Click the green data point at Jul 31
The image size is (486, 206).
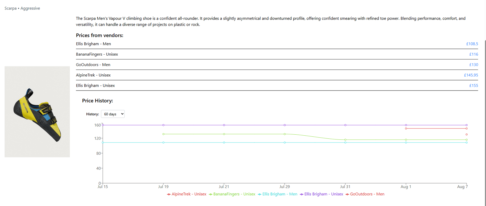(345, 140)
